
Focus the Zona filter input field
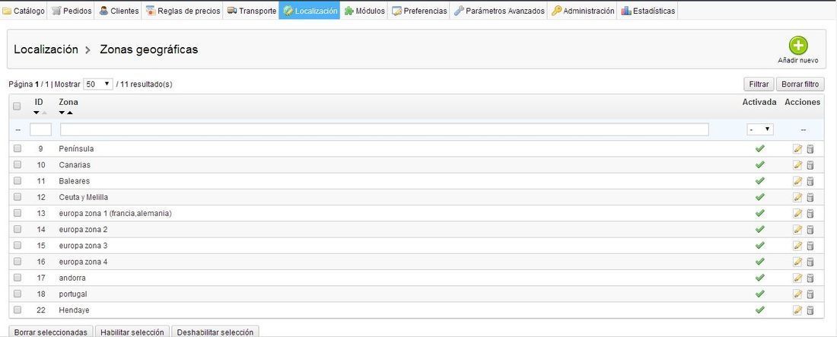click(x=384, y=130)
